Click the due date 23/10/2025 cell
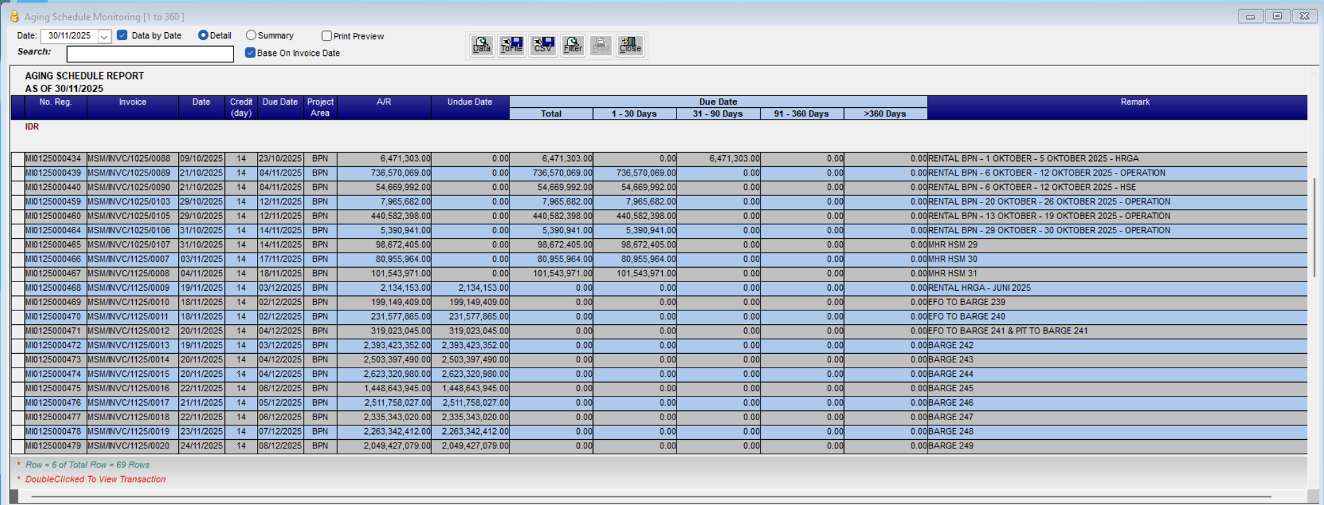 point(280,158)
